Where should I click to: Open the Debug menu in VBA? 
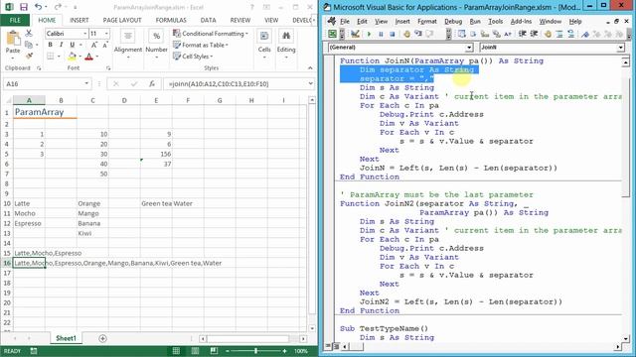[x=453, y=22]
